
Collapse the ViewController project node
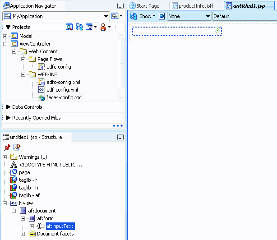tap(5, 44)
